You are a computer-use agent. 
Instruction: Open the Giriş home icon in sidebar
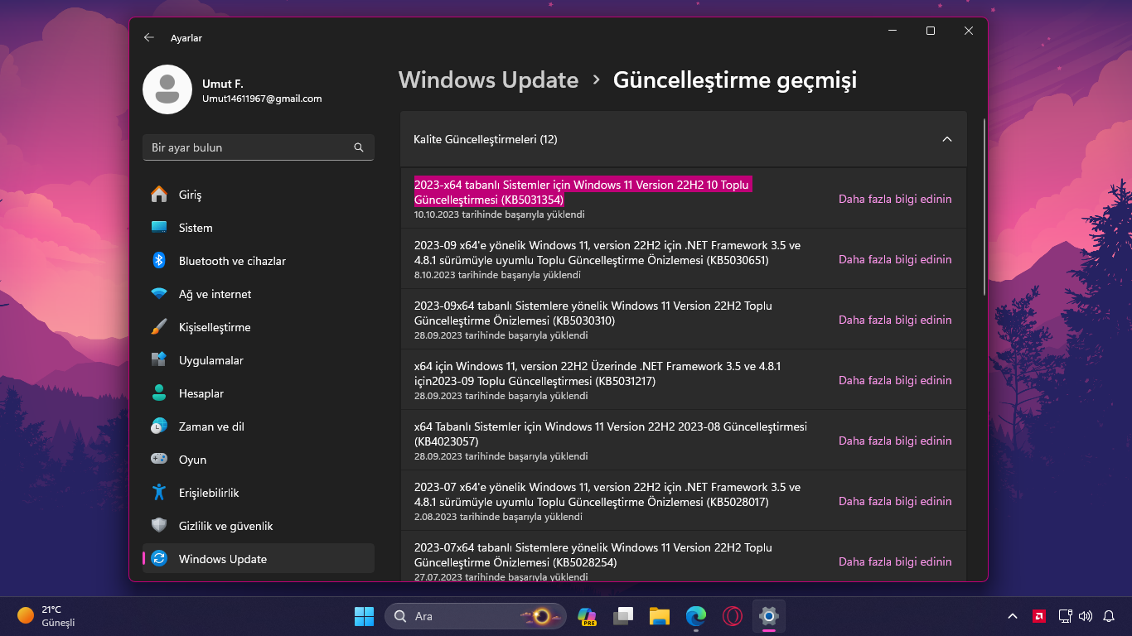coord(159,195)
